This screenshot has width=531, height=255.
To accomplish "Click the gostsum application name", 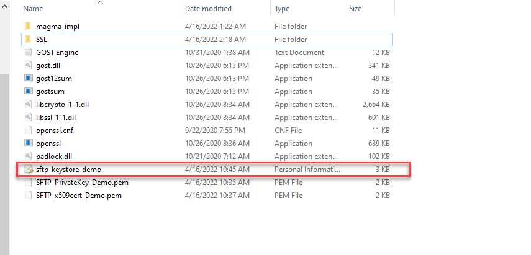I will click(x=50, y=92).
